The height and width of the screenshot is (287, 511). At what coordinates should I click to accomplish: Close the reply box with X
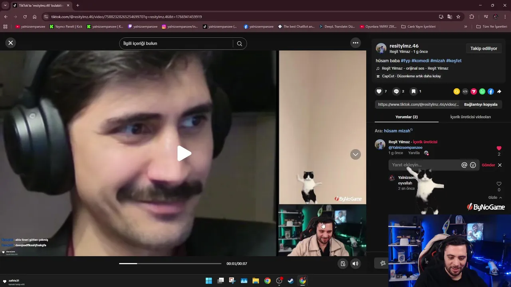[499, 165]
